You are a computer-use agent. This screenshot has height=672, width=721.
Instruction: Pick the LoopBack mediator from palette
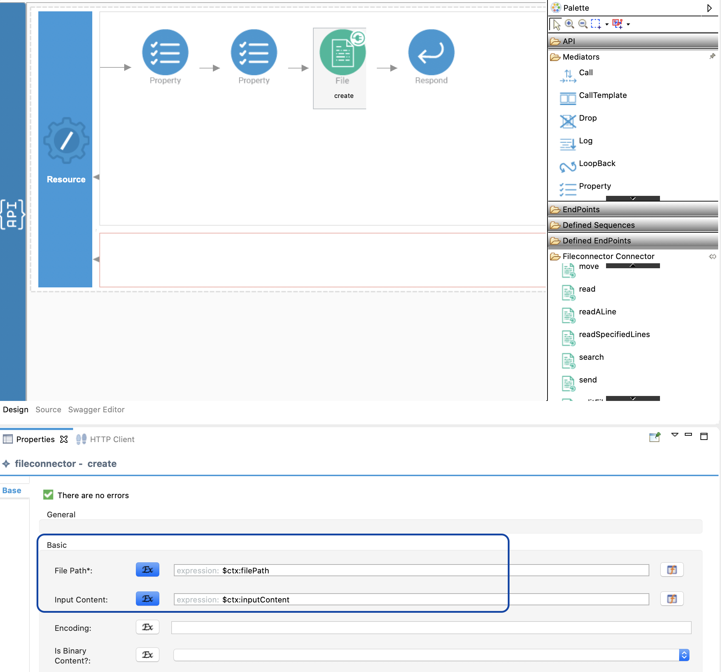click(x=588, y=166)
